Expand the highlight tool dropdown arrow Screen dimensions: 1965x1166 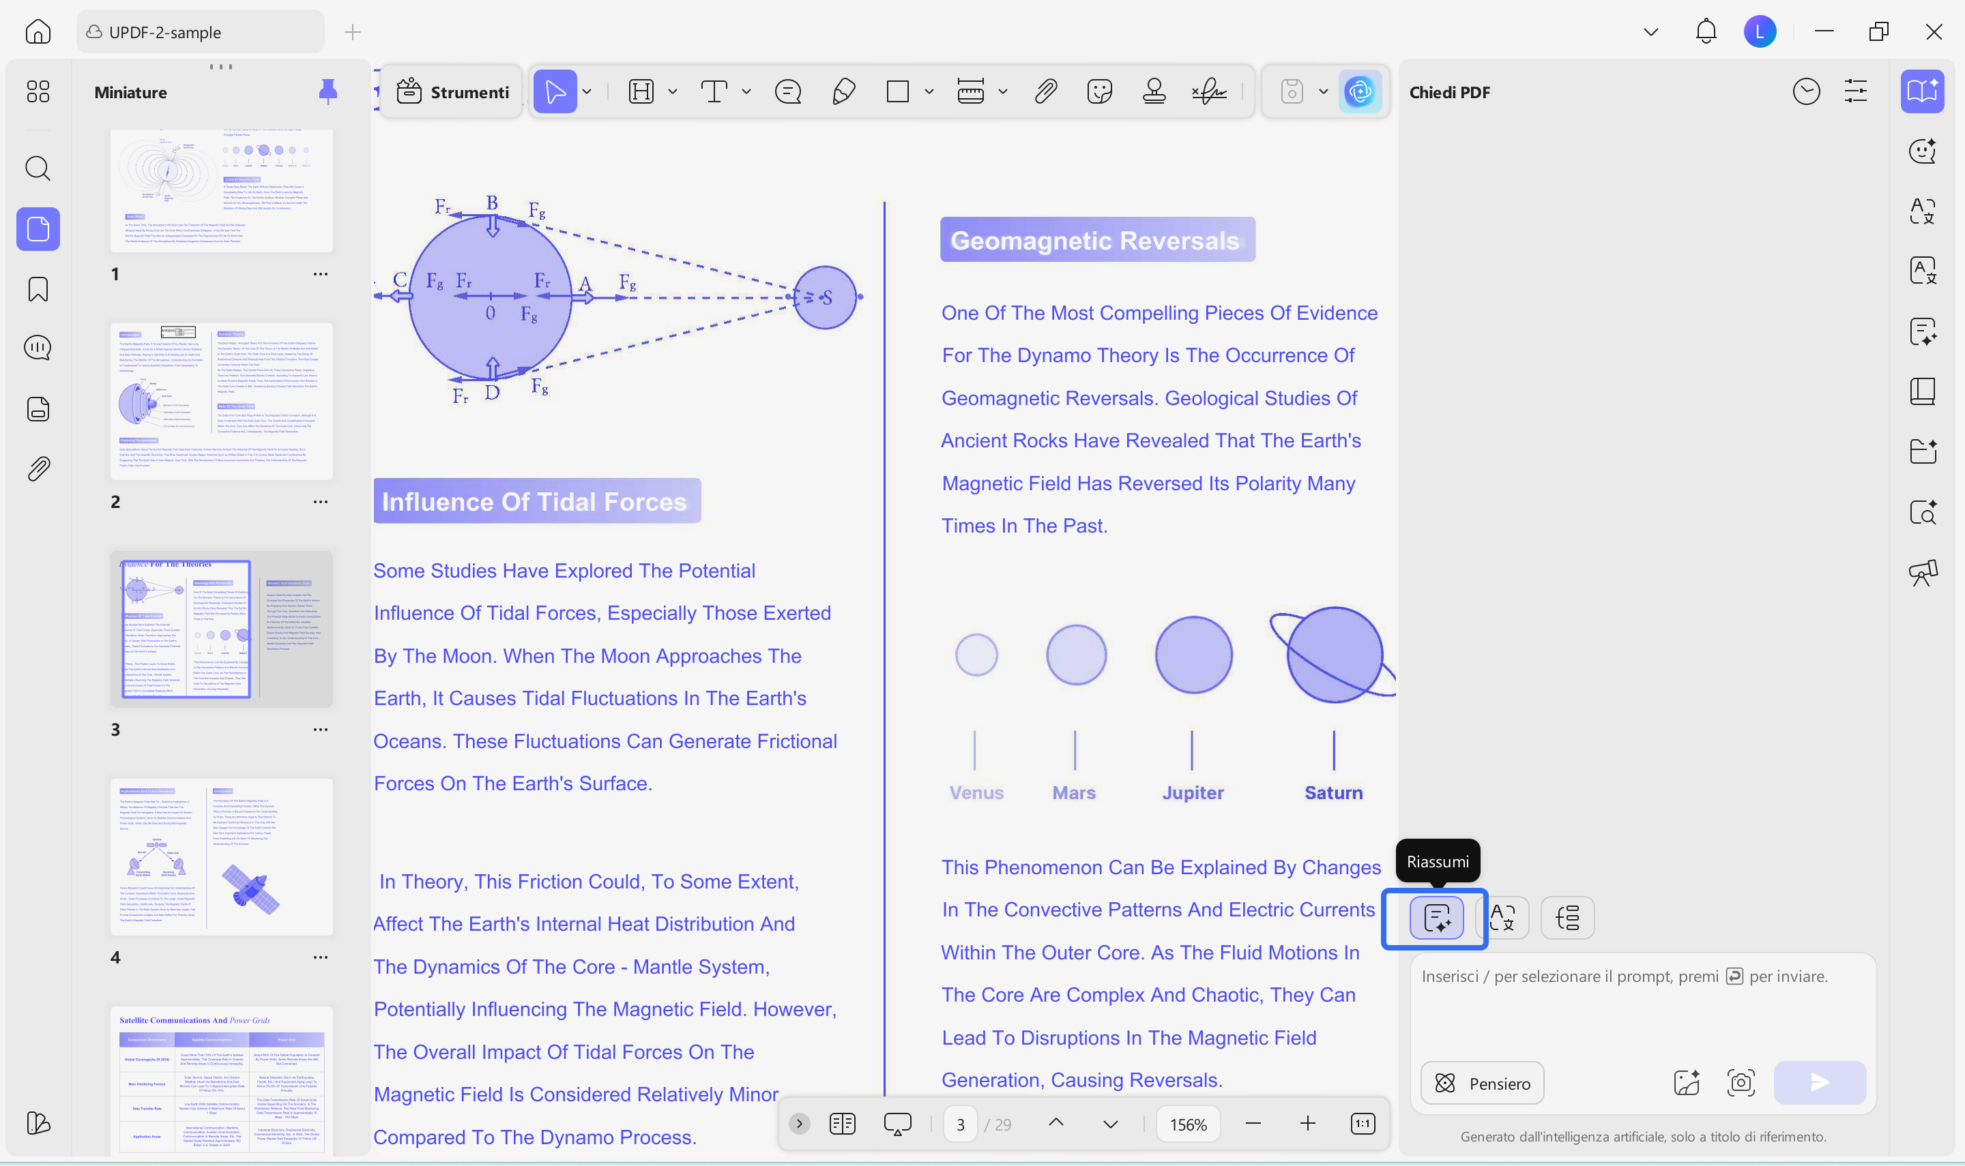[x=673, y=92]
